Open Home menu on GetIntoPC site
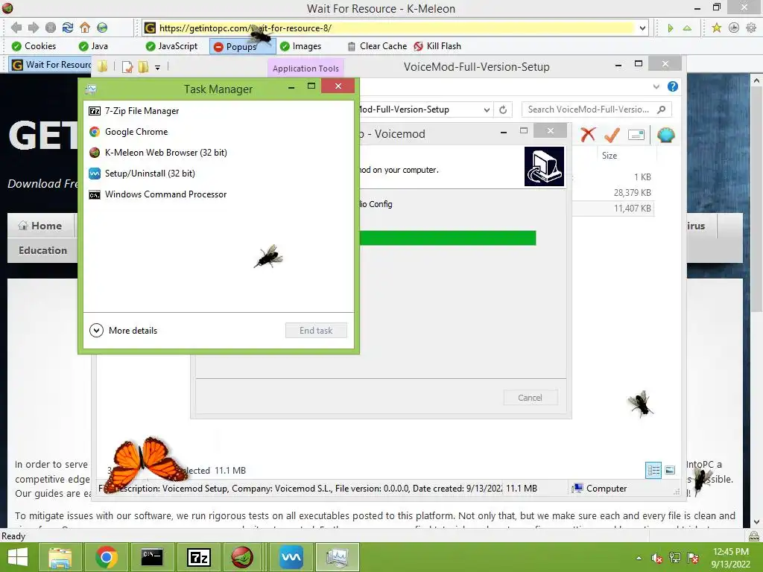Viewport: 763px width, 572px height. click(40, 226)
